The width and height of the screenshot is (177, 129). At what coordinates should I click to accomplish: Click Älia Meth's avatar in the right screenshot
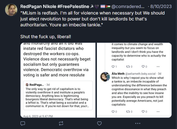(105, 77)
